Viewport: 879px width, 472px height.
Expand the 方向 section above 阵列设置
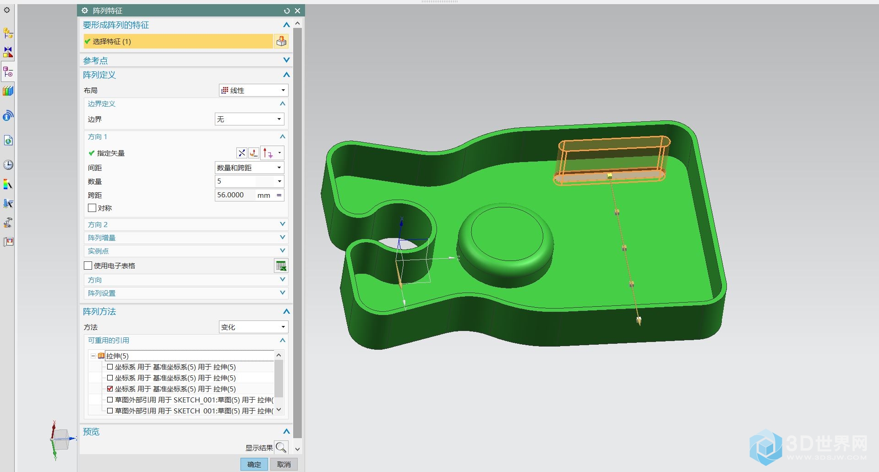click(283, 279)
